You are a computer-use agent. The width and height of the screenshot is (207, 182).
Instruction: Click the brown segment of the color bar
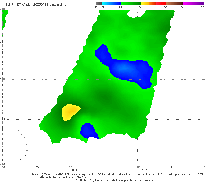pos(174,3)
